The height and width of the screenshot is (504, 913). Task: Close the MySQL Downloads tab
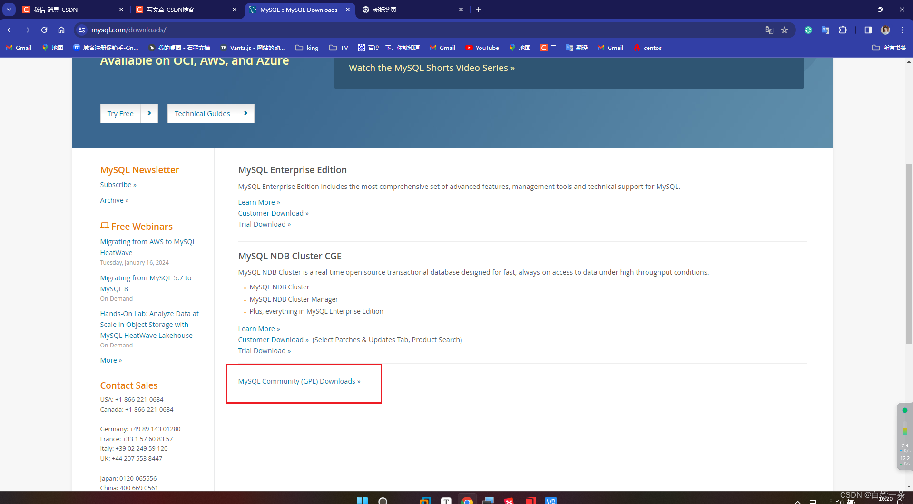pos(348,10)
